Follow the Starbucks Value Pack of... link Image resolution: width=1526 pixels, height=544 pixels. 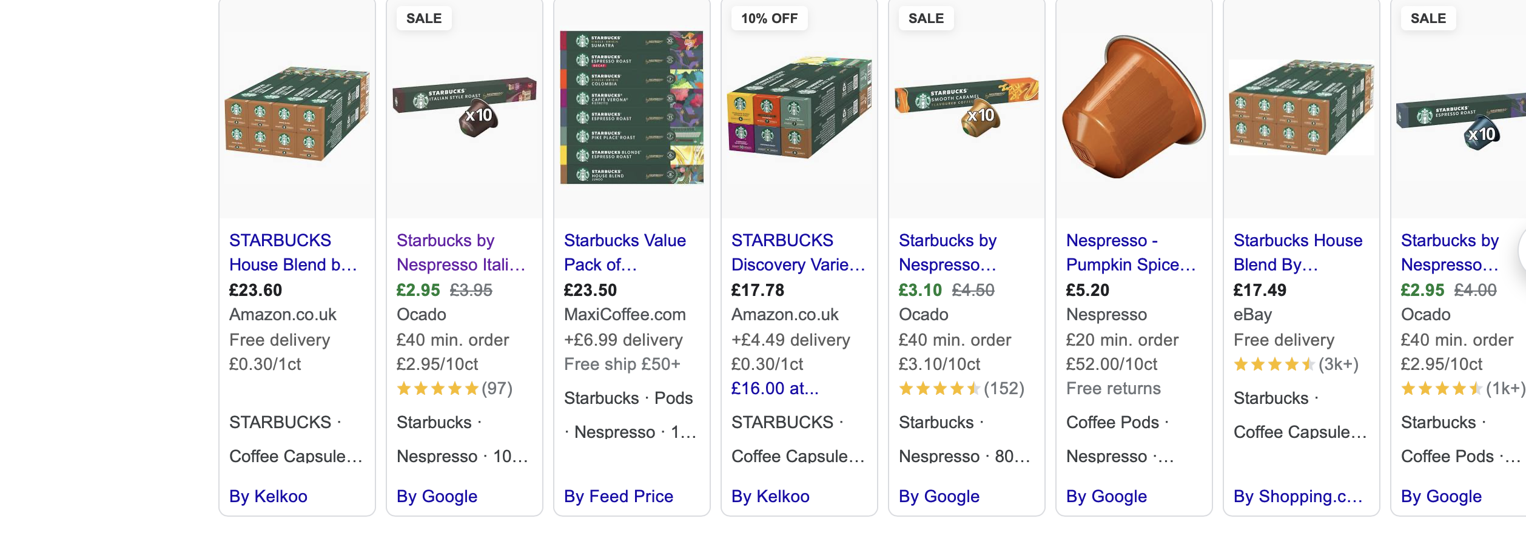[625, 252]
